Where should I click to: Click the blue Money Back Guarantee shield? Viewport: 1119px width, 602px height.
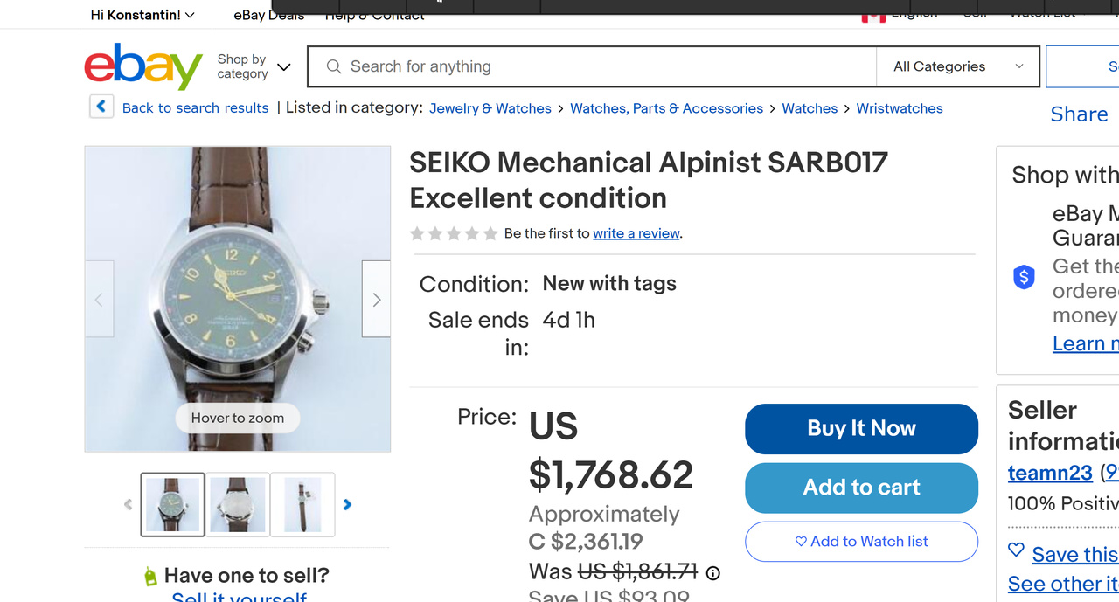coord(1024,278)
